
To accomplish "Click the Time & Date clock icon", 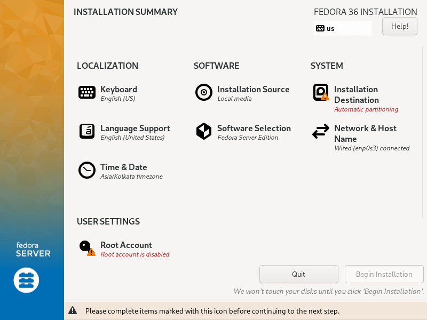I will pyautogui.click(x=87, y=170).
